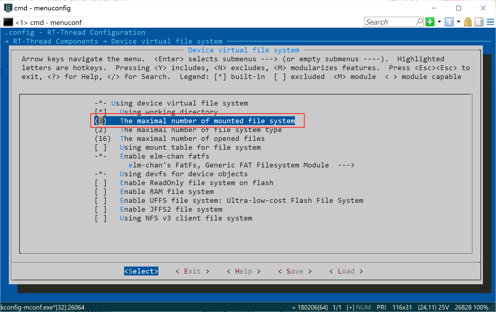This screenshot has width=496, height=312.
Task: Open the console list dropdown arrow
Action: click(x=458, y=22)
